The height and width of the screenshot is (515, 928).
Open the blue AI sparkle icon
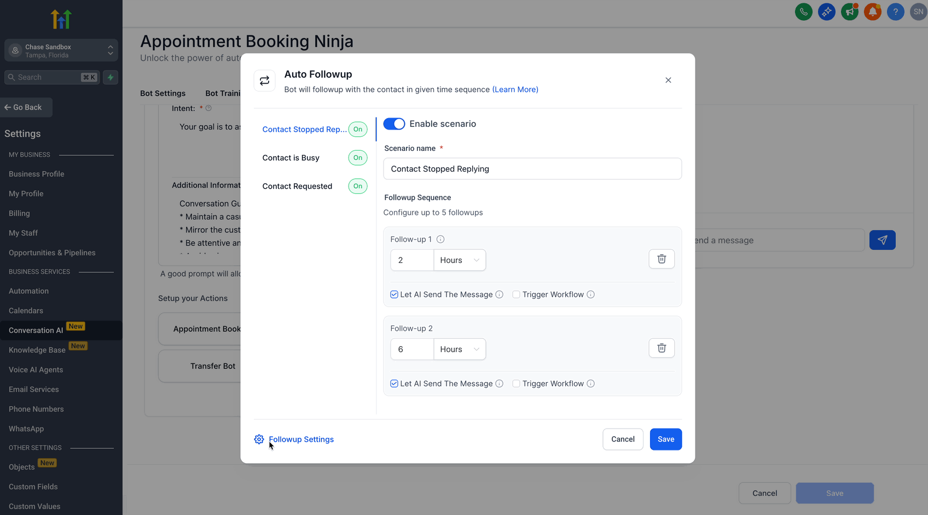[826, 11]
